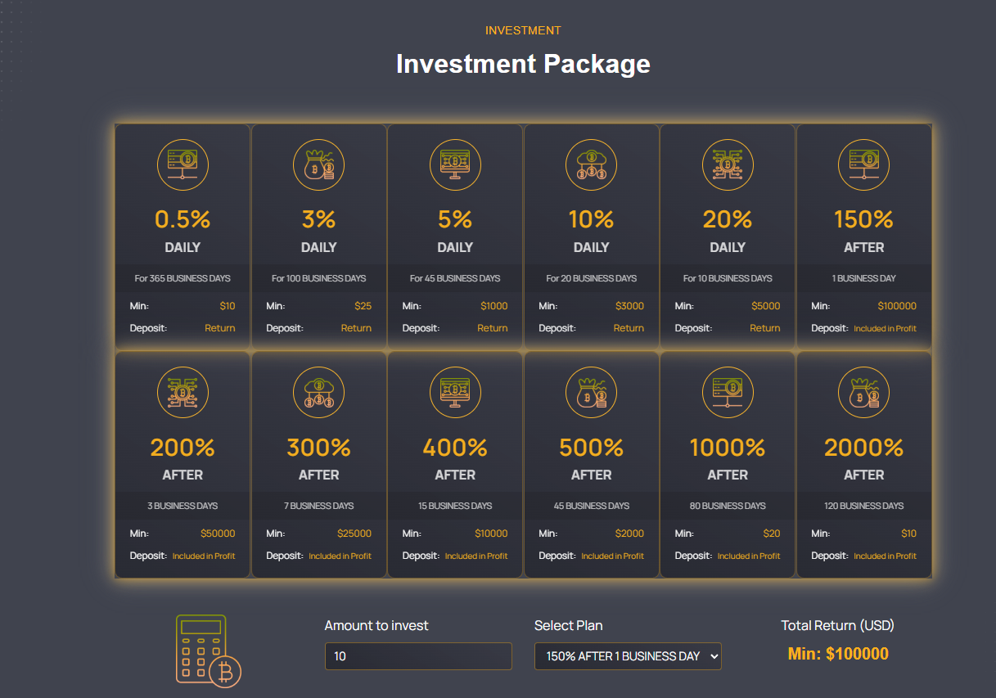Click the For 100 BUSINESS DAYS label
Viewport: 996px width, 698px height.
[x=319, y=278]
